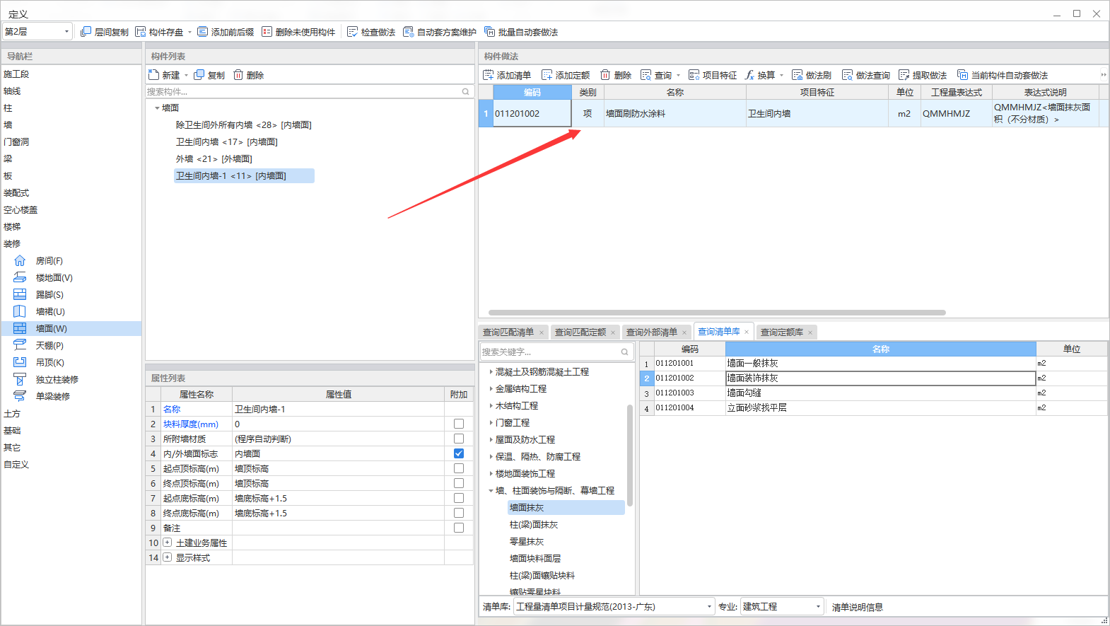Toggle the 块料厚度(mm) 附加 checkbox
Image resolution: width=1110 pixels, height=626 pixels.
click(x=459, y=424)
